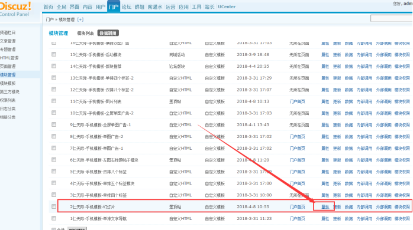Open 数据 for module 11 图片列表
The image size is (413, 230).
tap(349, 101)
